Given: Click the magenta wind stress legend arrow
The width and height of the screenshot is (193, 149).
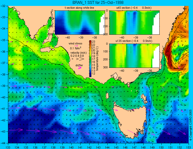Looking at the screenshot, I should [x=76, y=46].
